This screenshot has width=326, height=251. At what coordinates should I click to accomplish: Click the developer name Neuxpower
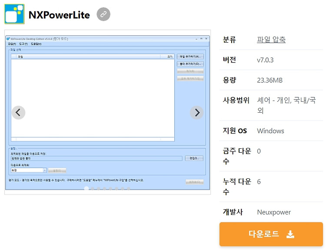pyautogui.click(x=274, y=212)
